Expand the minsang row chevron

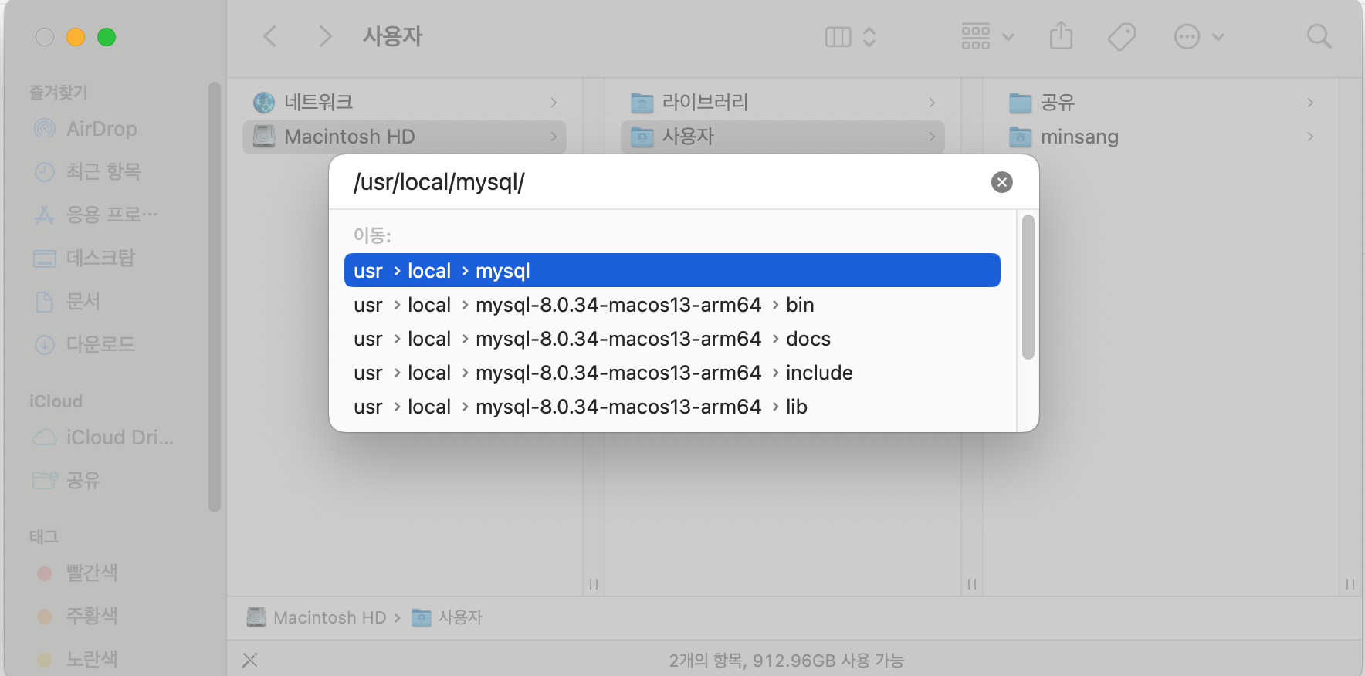click(x=1310, y=137)
